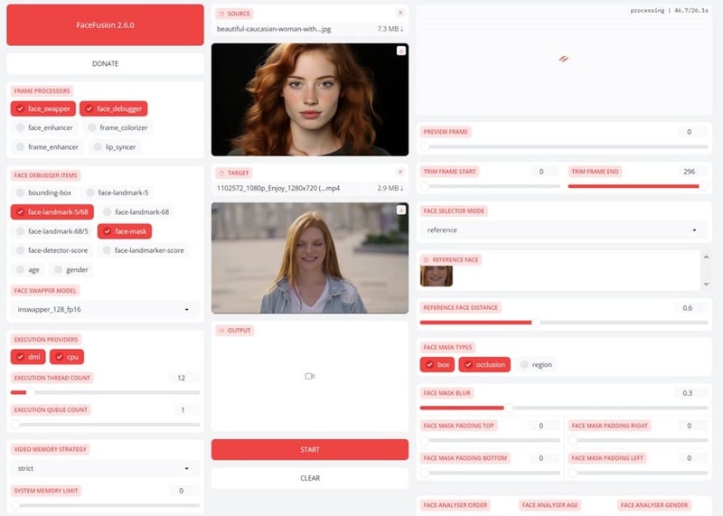Click the download icon on the target video preview
This screenshot has width=723, height=516.
(x=400, y=210)
